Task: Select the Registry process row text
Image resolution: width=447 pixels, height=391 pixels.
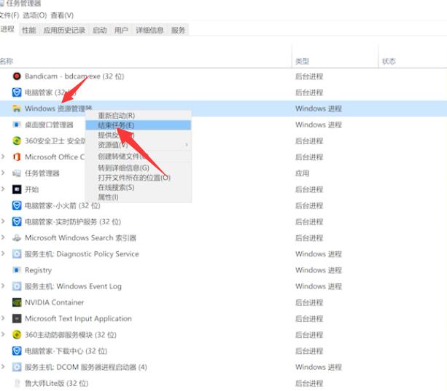Action: (38, 270)
